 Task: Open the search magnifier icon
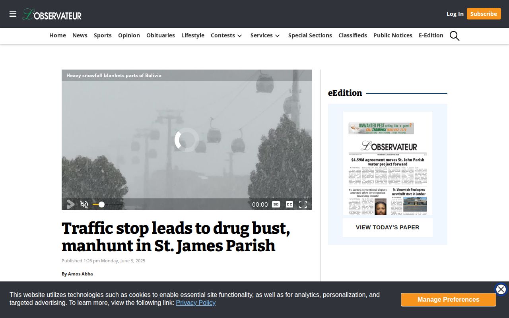[455, 36]
